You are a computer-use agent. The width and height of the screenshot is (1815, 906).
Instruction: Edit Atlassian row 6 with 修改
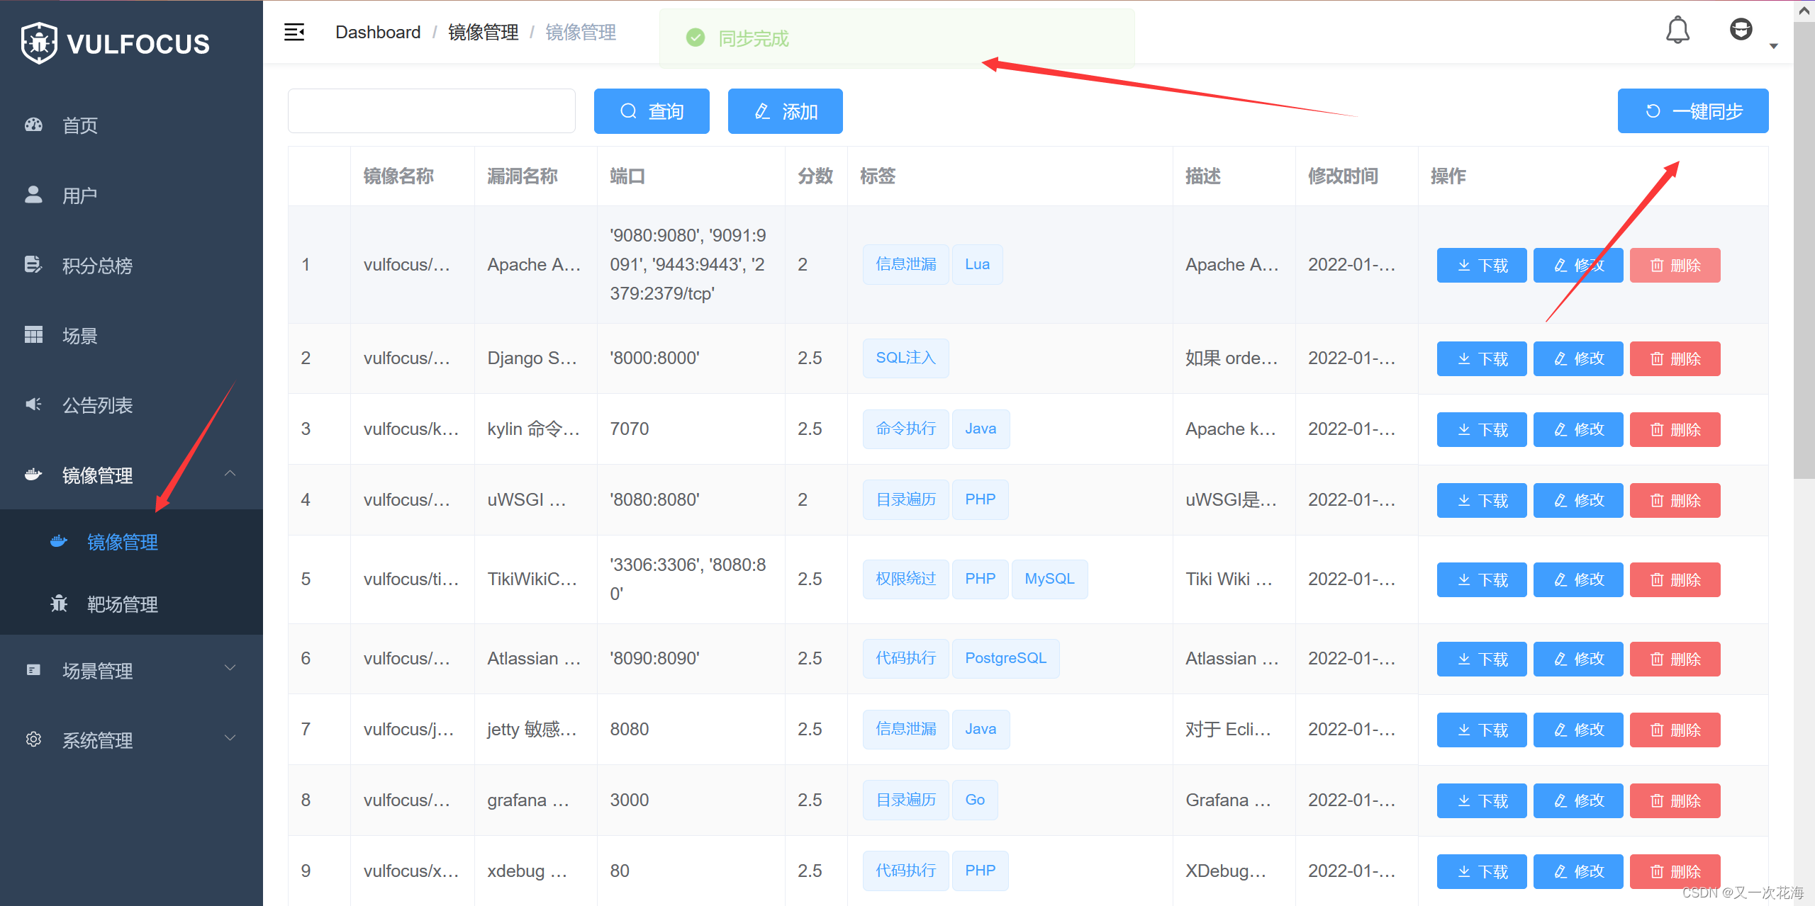(1578, 659)
